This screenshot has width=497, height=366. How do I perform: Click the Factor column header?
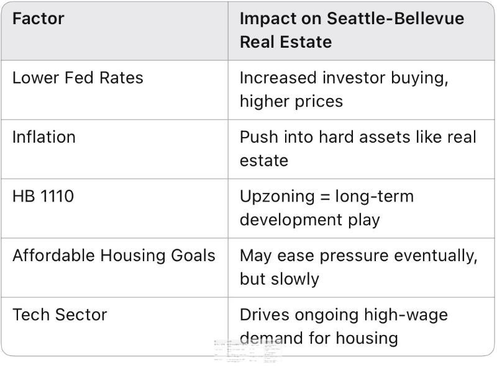(x=114, y=31)
